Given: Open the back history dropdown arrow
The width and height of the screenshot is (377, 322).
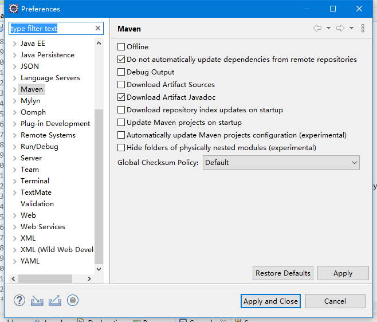Looking at the screenshot, I should 328,28.
